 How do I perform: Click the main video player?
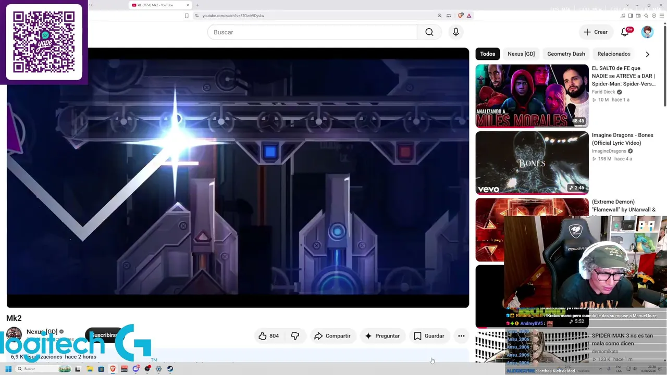coord(238,178)
